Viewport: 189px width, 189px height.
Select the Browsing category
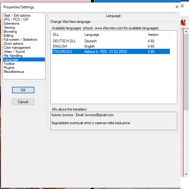tap(10, 31)
